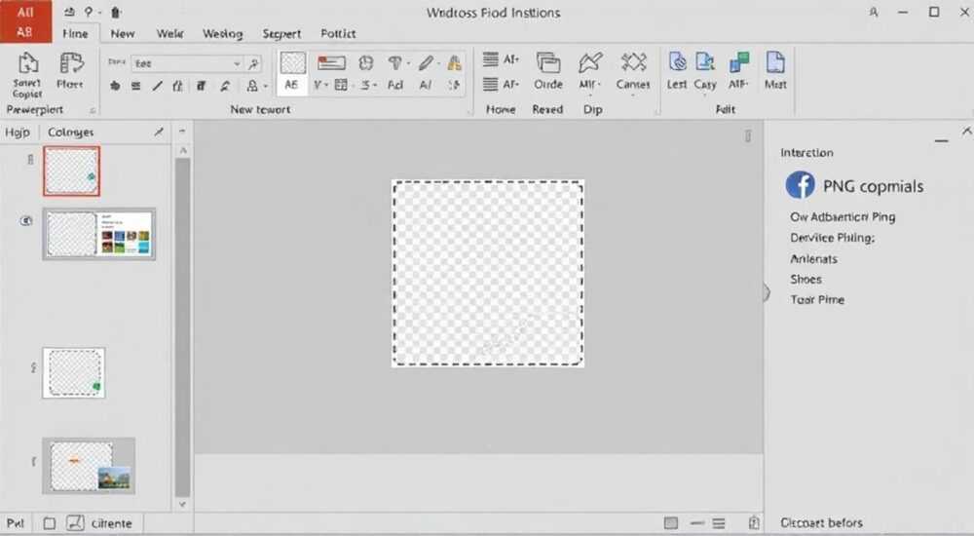Click the Ad text button in ribbon
Image resolution: width=974 pixels, height=536 pixels.
click(x=395, y=85)
